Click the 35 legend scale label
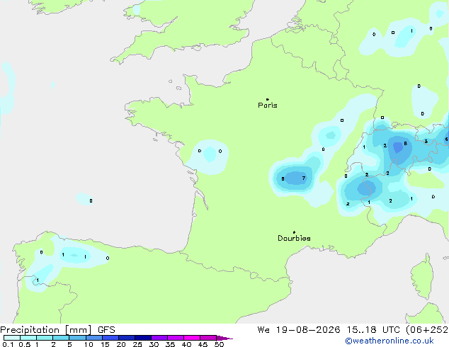 pyautogui.click(x=170, y=344)
